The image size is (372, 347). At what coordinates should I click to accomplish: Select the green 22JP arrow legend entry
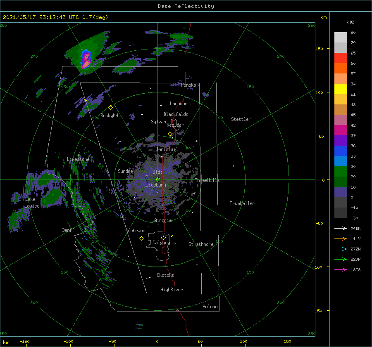pyautogui.click(x=341, y=260)
